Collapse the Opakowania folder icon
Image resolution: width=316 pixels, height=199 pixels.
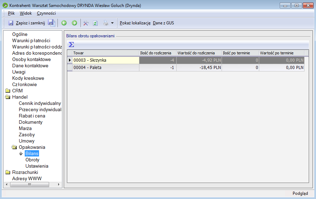click(14, 147)
